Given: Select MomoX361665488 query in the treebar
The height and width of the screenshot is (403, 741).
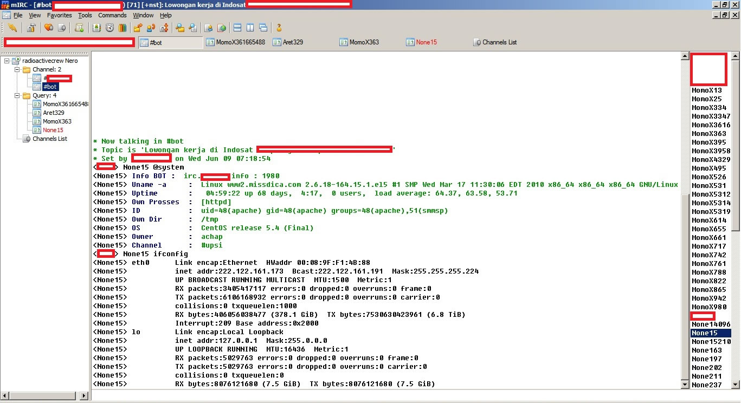Looking at the screenshot, I should click(x=66, y=104).
